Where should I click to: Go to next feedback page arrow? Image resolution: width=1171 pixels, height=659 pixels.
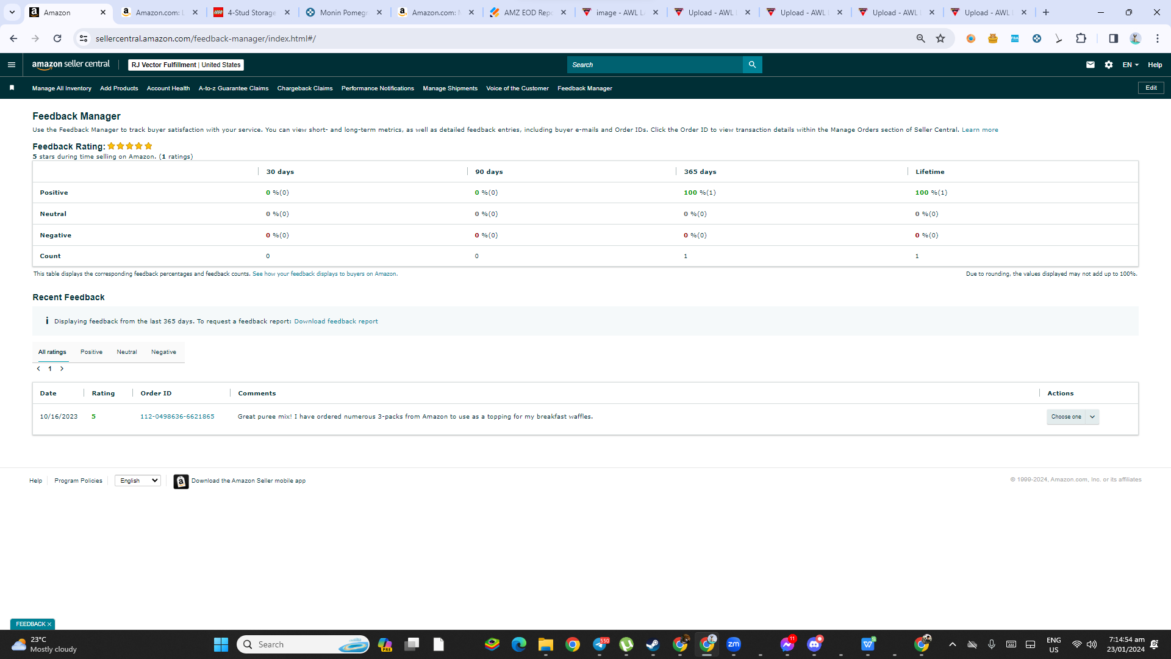62,369
